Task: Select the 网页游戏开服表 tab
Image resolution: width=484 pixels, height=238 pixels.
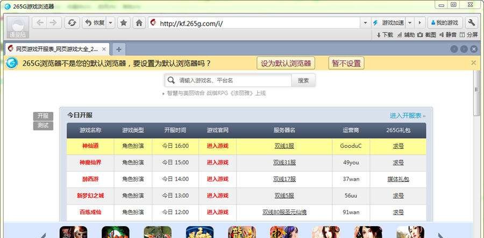Action: 56,49
